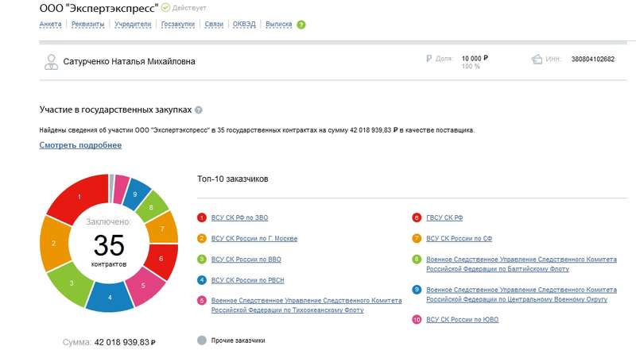The height and width of the screenshot is (354, 636).
Task: Click legend marker number 6 red circle
Action: coord(417,218)
